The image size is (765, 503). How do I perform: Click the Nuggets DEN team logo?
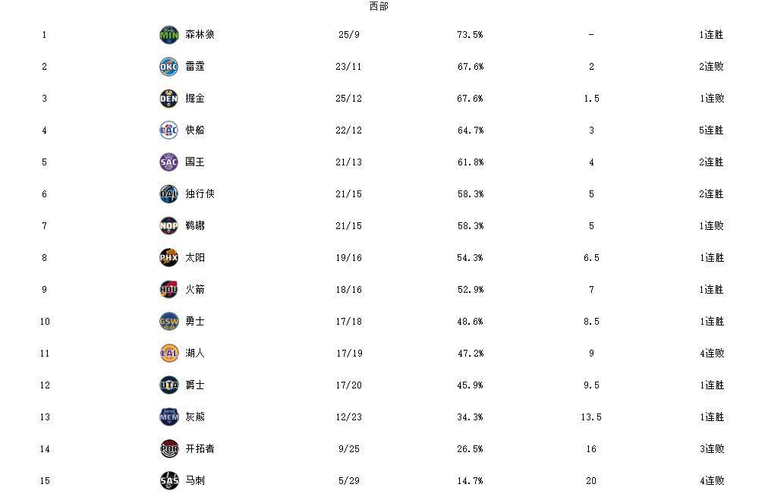(x=168, y=99)
